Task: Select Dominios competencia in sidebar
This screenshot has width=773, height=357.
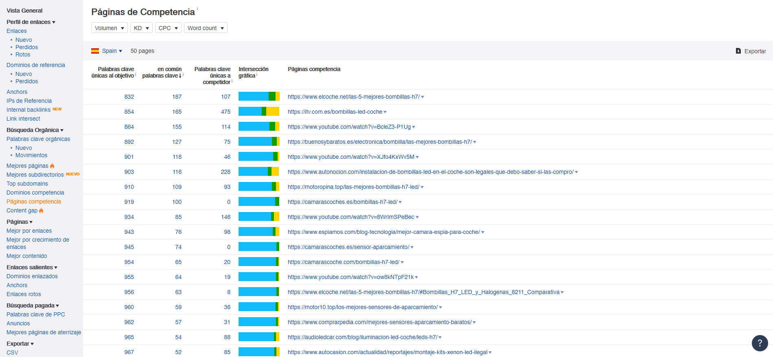Action: [35, 193]
